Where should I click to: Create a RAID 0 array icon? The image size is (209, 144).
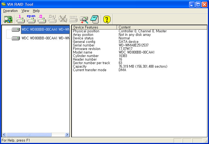[x=42, y=19]
